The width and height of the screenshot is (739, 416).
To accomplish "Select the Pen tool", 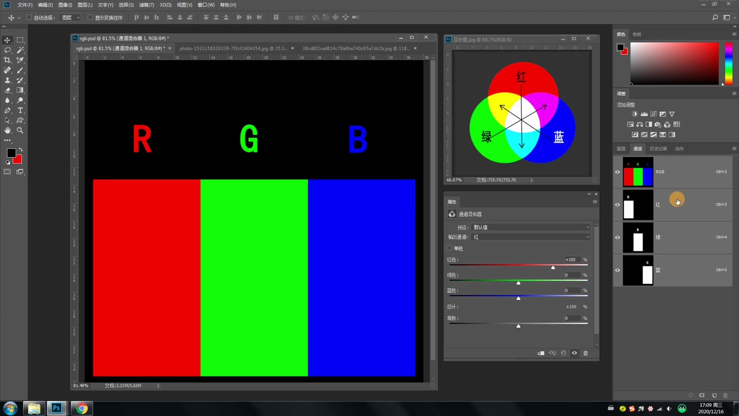I will [x=8, y=110].
